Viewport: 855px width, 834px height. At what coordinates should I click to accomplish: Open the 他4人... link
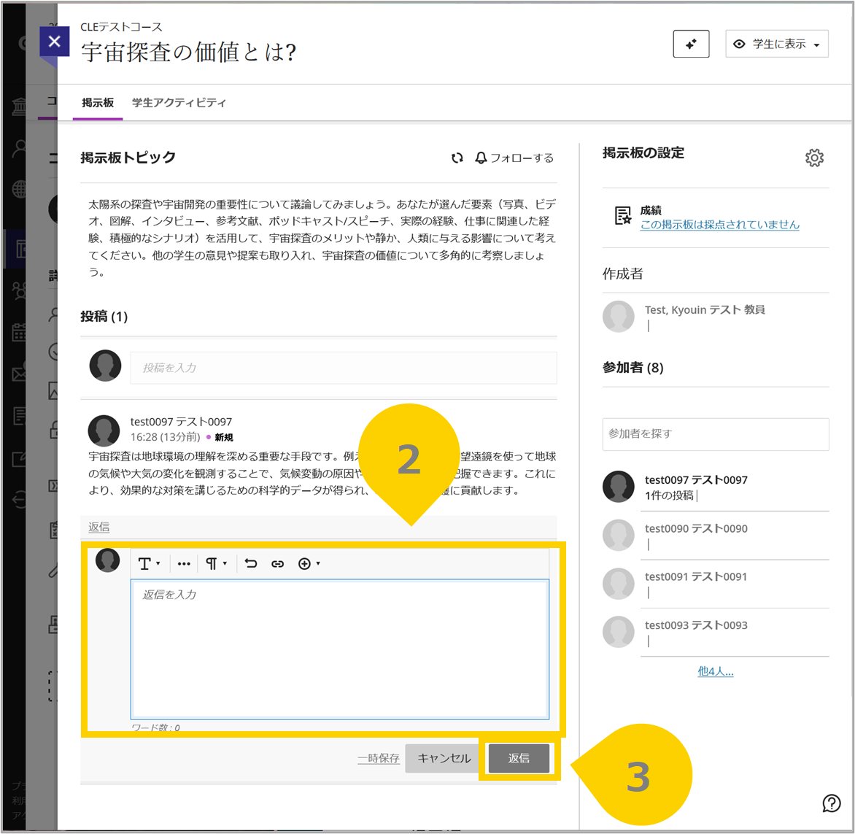[x=716, y=671]
